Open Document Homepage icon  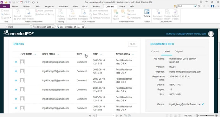pos(158,15)
